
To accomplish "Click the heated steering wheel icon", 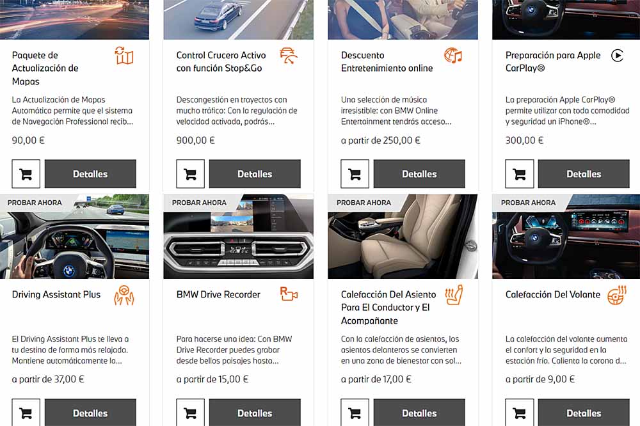I will point(617,295).
